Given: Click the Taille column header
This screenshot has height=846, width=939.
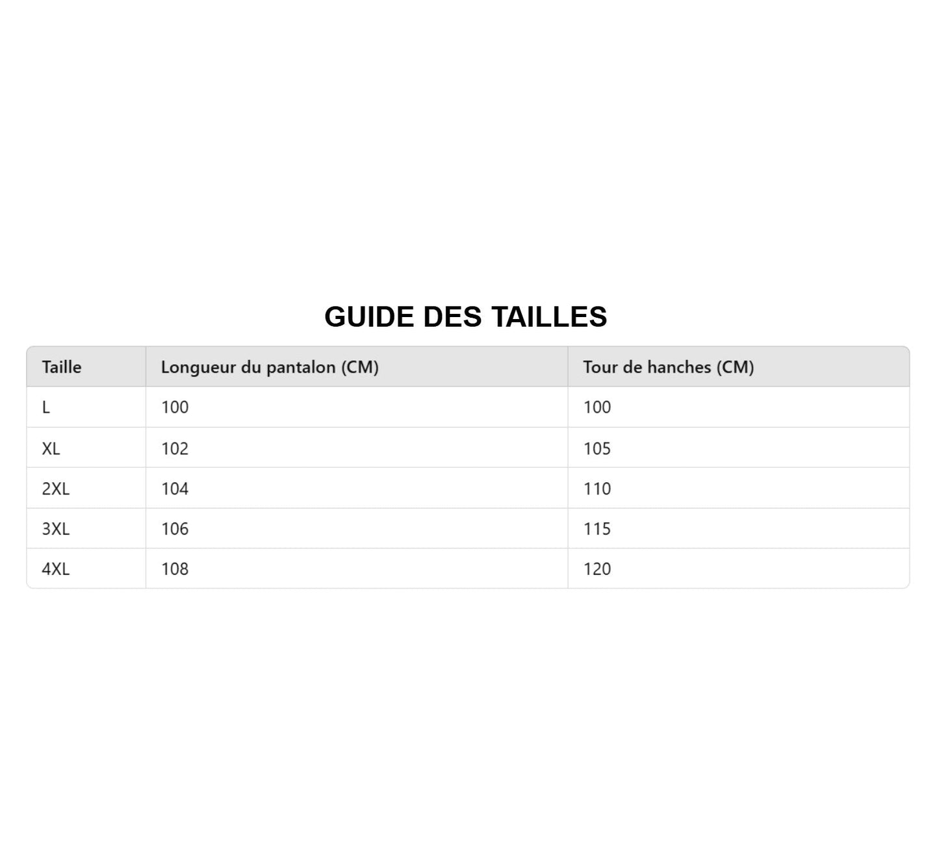Looking at the screenshot, I should (x=62, y=367).
